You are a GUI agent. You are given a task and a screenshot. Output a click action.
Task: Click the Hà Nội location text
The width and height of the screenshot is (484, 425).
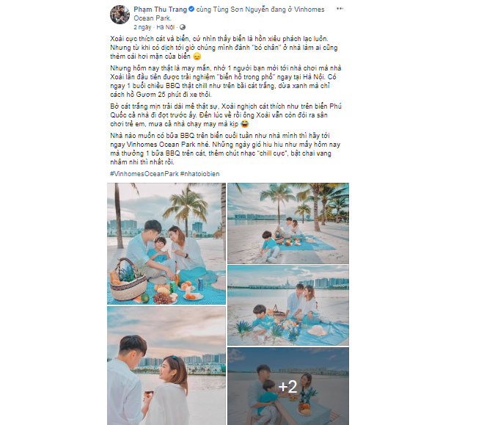tap(165, 27)
